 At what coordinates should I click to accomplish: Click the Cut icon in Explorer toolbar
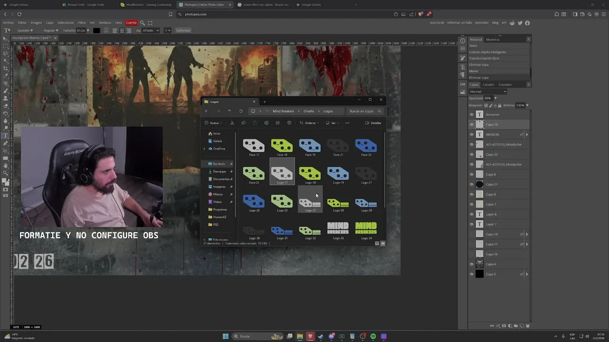click(x=232, y=123)
